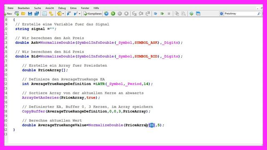This screenshot has height=150, width=267.
Task: Click 'double Bid' variable name
Action: 35,57
